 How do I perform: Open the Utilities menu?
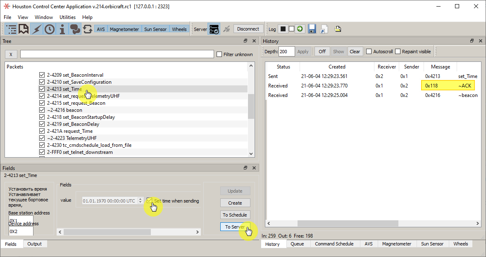(x=67, y=17)
